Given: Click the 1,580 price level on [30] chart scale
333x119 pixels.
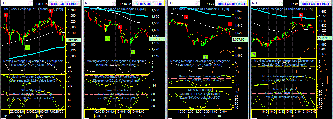Looking at the screenshot, I should point(239,11).
